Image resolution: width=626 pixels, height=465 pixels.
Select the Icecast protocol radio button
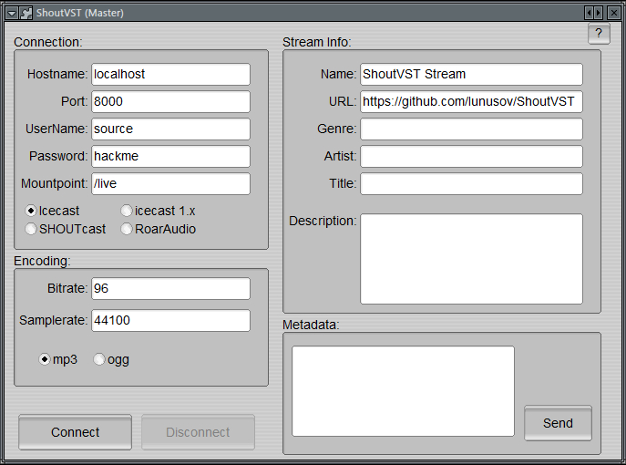point(32,211)
